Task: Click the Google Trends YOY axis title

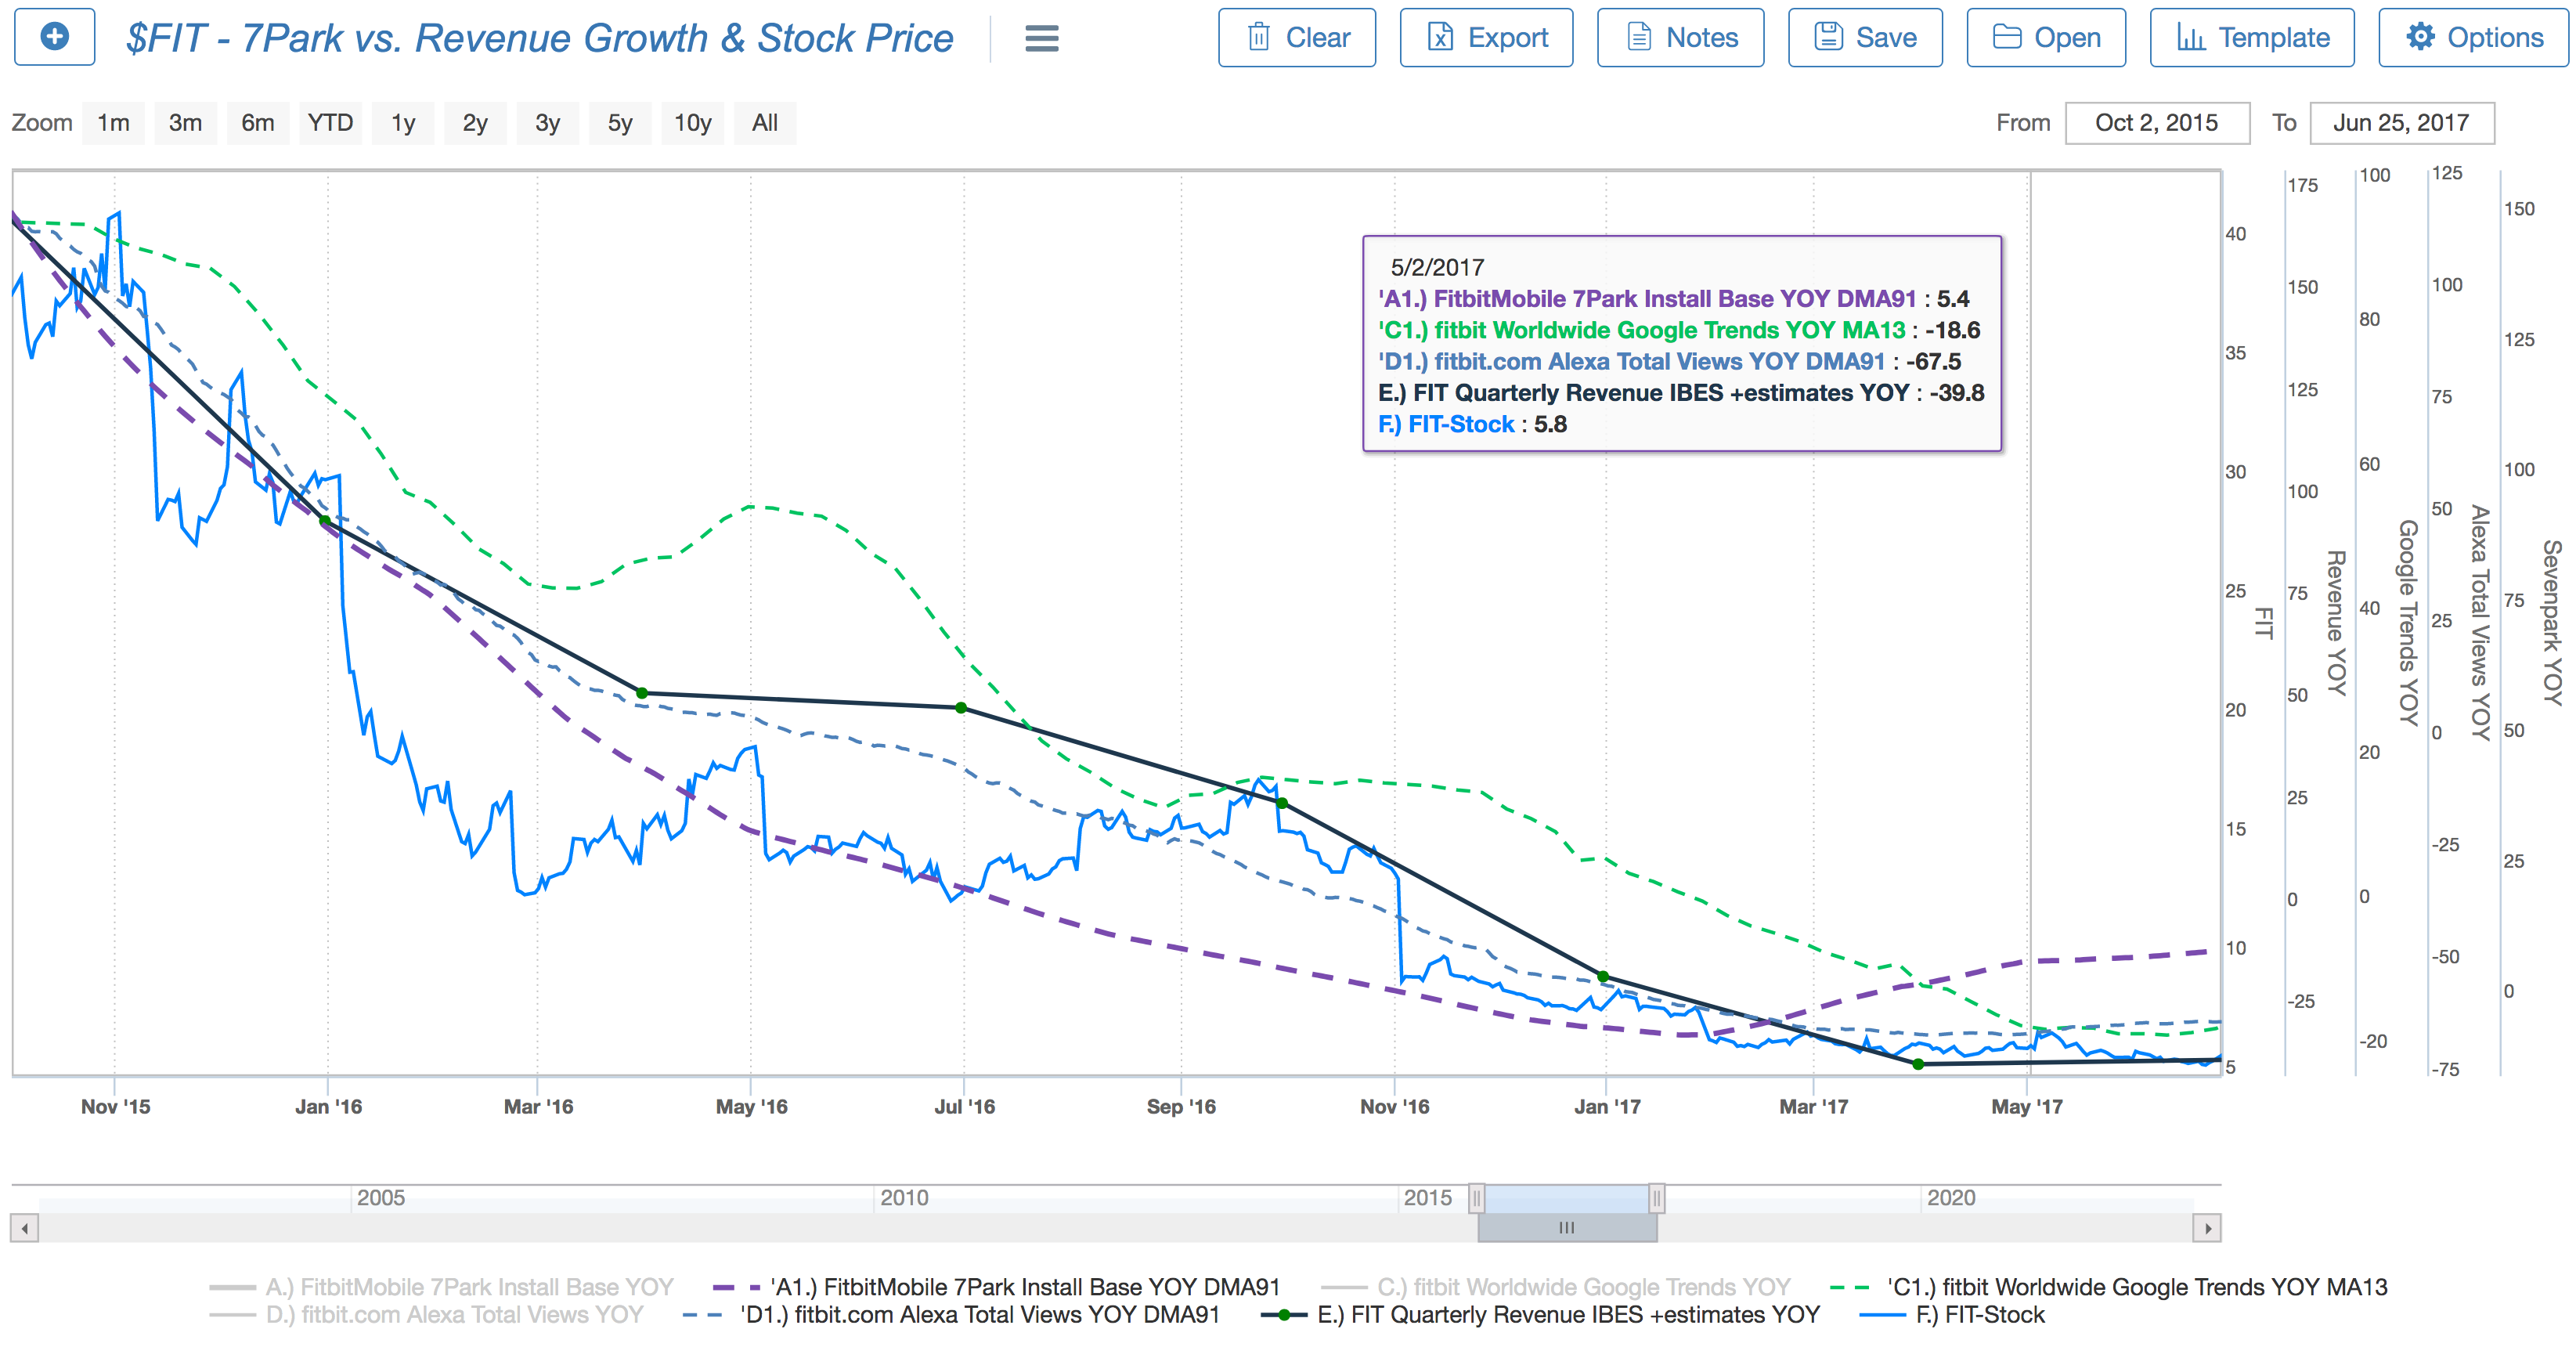Action: (x=2408, y=622)
